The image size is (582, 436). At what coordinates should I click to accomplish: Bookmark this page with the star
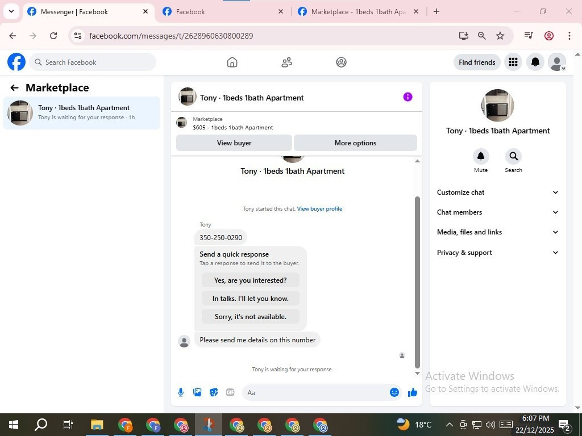[500, 36]
